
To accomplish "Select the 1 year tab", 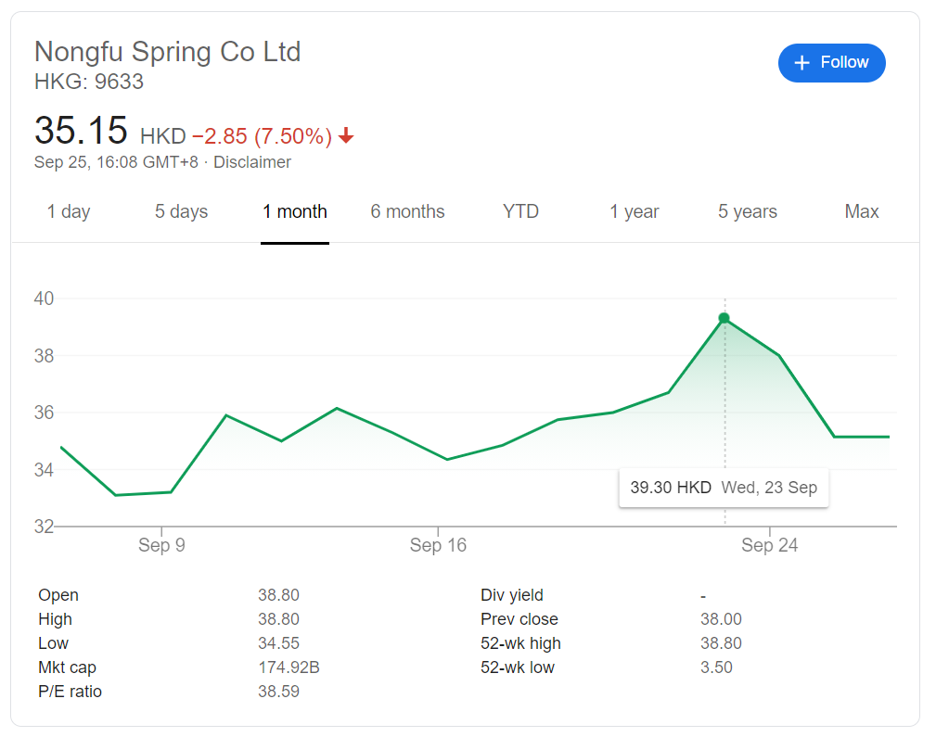I will coord(634,212).
